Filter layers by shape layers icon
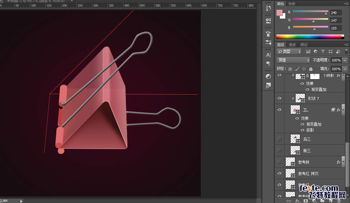 tap(330, 52)
